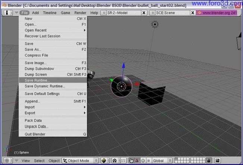Click the www.blender.org 241 link

click(x=217, y=13)
